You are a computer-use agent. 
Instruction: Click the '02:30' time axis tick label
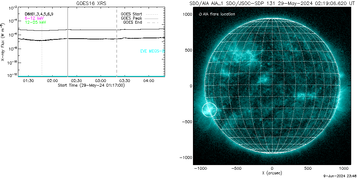(x=76, y=81)
